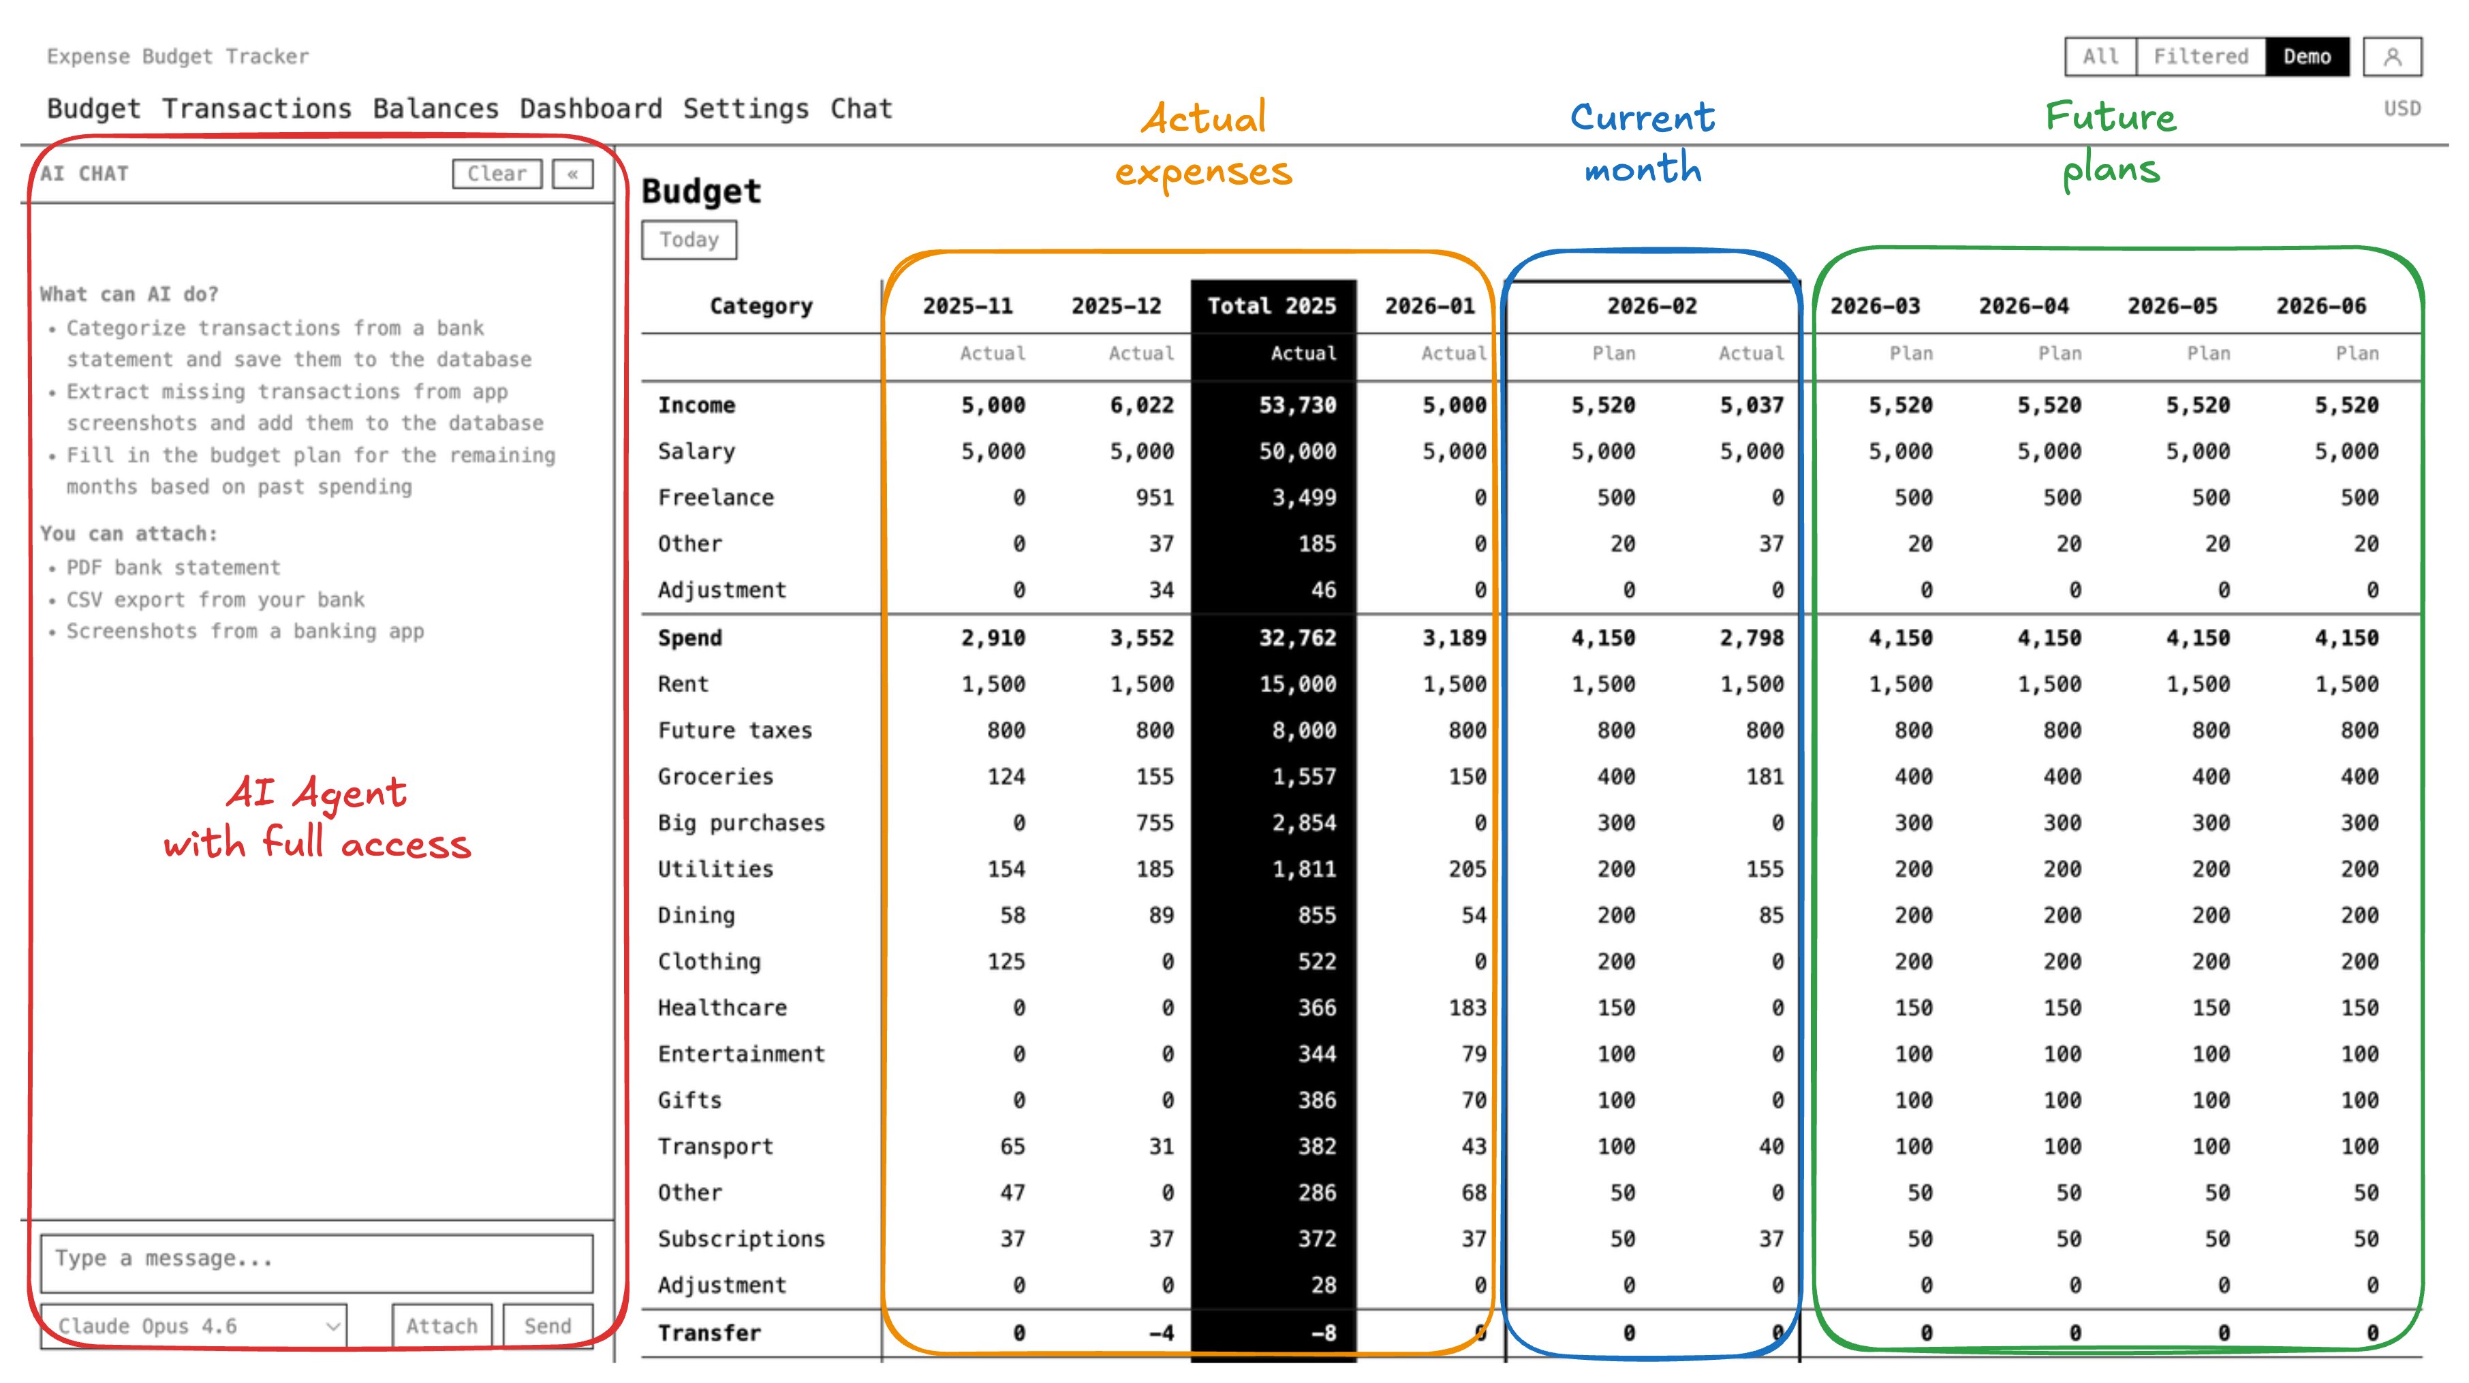Open the Settings menu item

pyautogui.click(x=746, y=108)
